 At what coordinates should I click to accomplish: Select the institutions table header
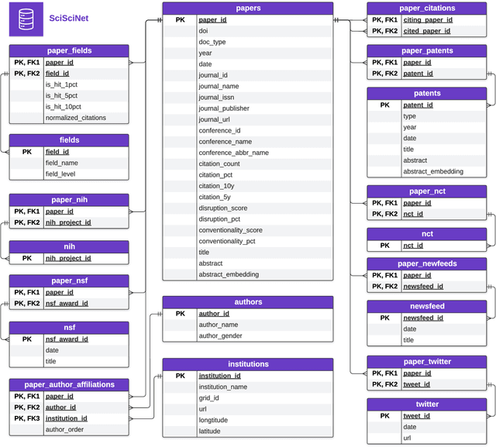coord(247,364)
